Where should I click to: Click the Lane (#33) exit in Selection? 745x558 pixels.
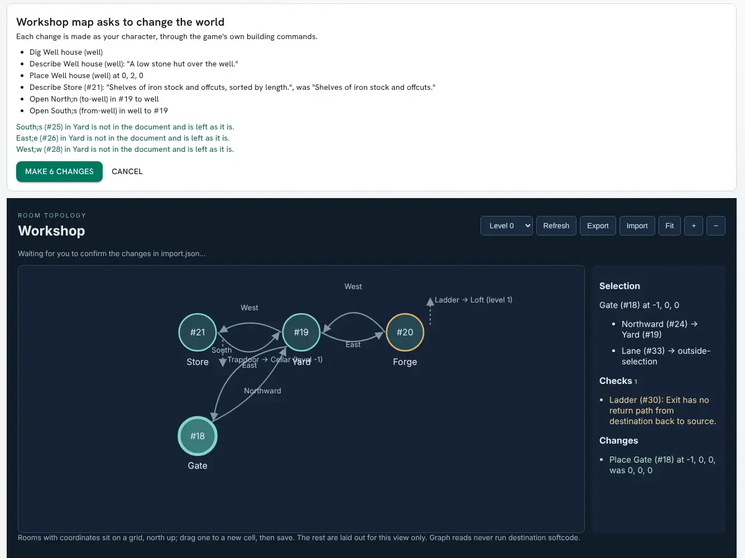click(x=666, y=356)
